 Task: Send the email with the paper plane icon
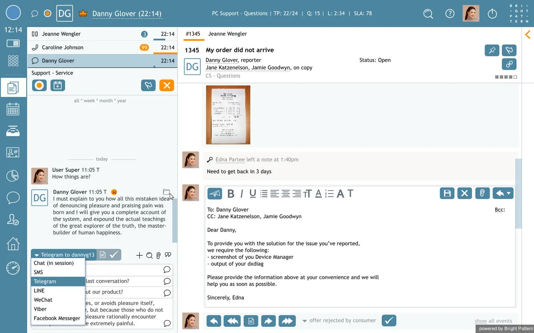[x=215, y=193]
